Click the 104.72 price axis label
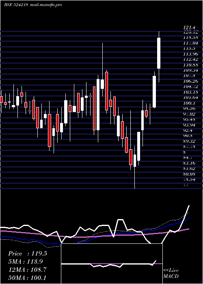The height and width of the screenshot is (284, 203). tap(190, 86)
